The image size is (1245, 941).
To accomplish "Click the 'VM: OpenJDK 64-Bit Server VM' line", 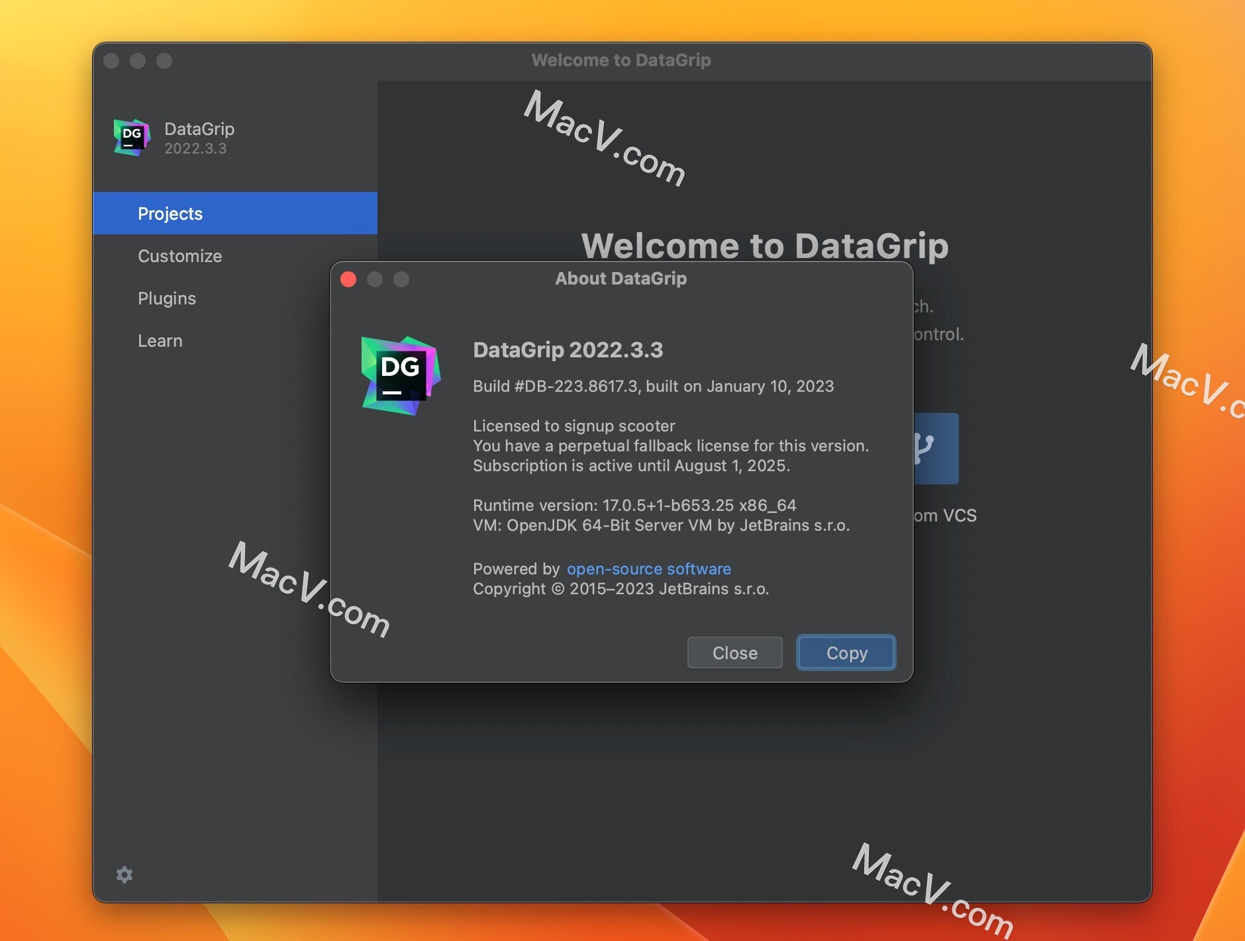I will click(x=661, y=525).
